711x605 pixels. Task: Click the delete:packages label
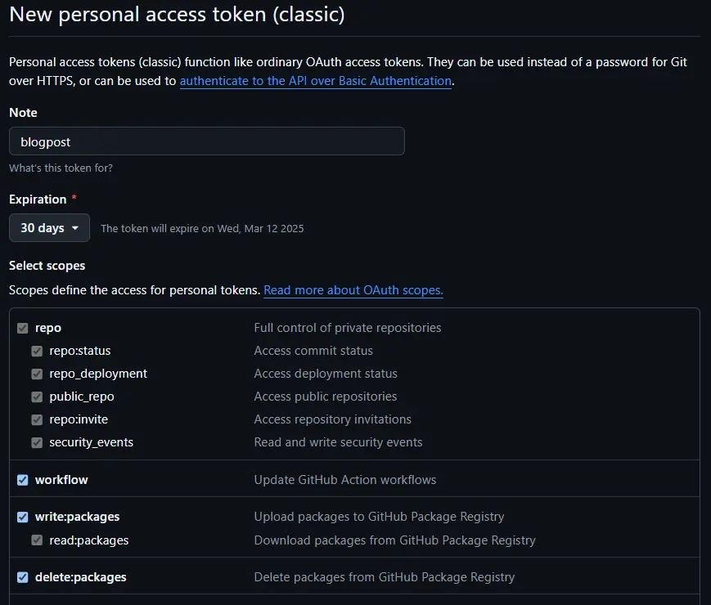(x=81, y=577)
